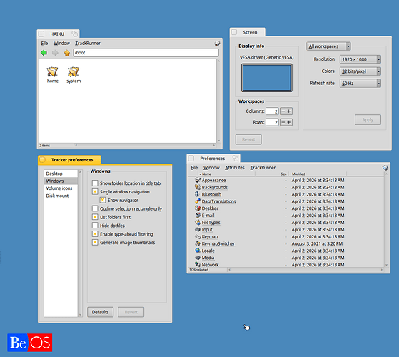Open the Refresh rate dropdown

[x=360, y=84]
